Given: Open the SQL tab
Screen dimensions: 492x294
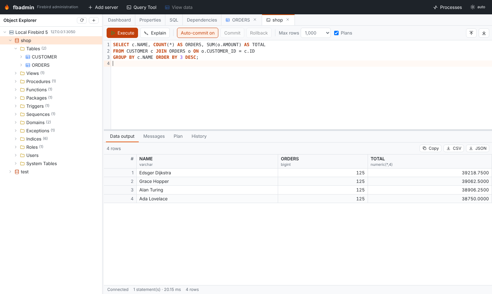Looking at the screenshot, I should click(174, 20).
